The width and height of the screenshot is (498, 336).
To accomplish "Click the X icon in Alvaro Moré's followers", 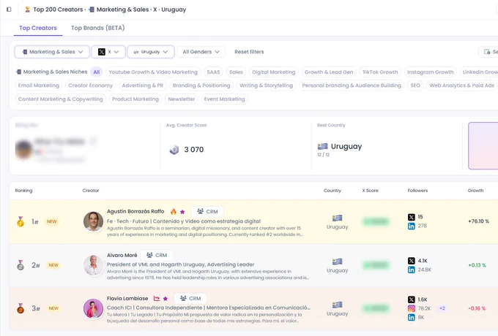I will [x=412, y=261].
